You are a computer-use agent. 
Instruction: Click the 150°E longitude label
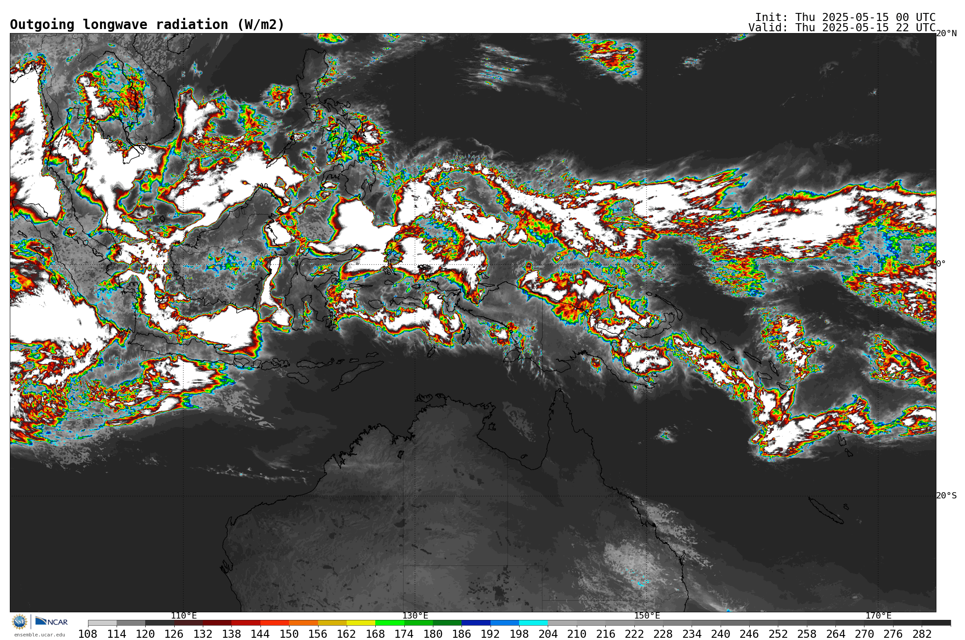[x=647, y=616]
